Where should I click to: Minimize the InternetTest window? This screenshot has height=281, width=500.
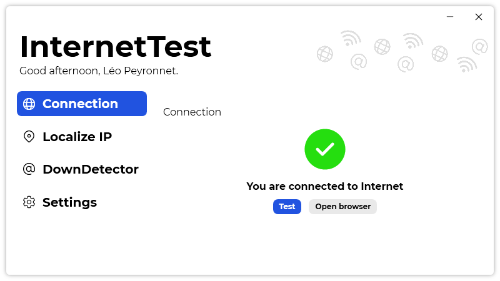pos(450,17)
